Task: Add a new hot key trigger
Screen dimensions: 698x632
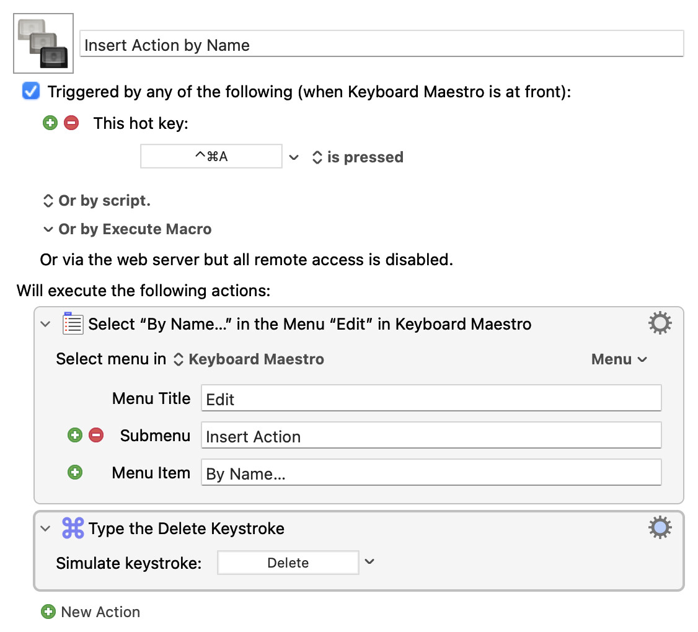Action: pos(50,123)
